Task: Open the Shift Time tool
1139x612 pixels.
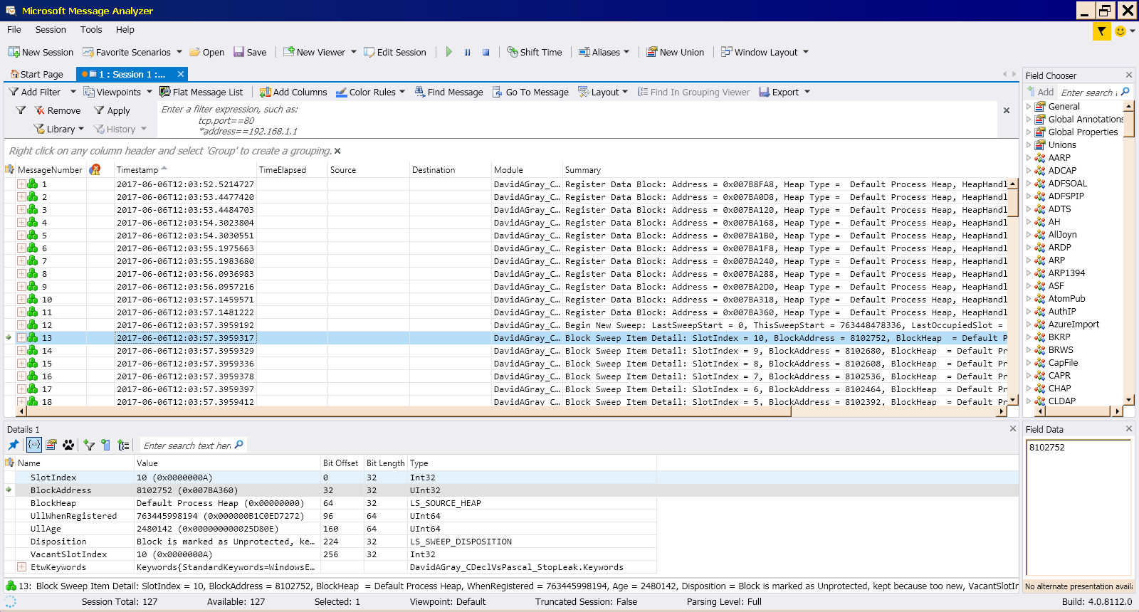Action: [535, 52]
